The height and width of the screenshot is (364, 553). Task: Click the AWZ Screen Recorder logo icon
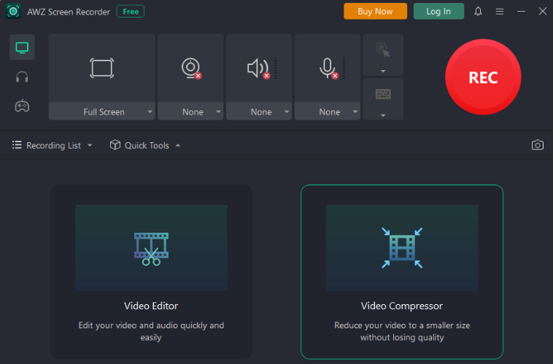pyautogui.click(x=13, y=11)
